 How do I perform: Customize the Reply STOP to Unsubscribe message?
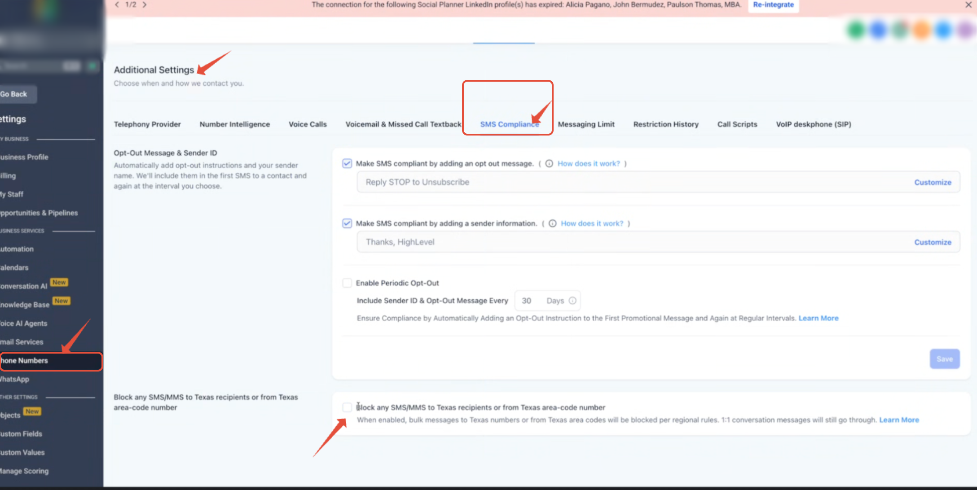[x=933, y=182]
